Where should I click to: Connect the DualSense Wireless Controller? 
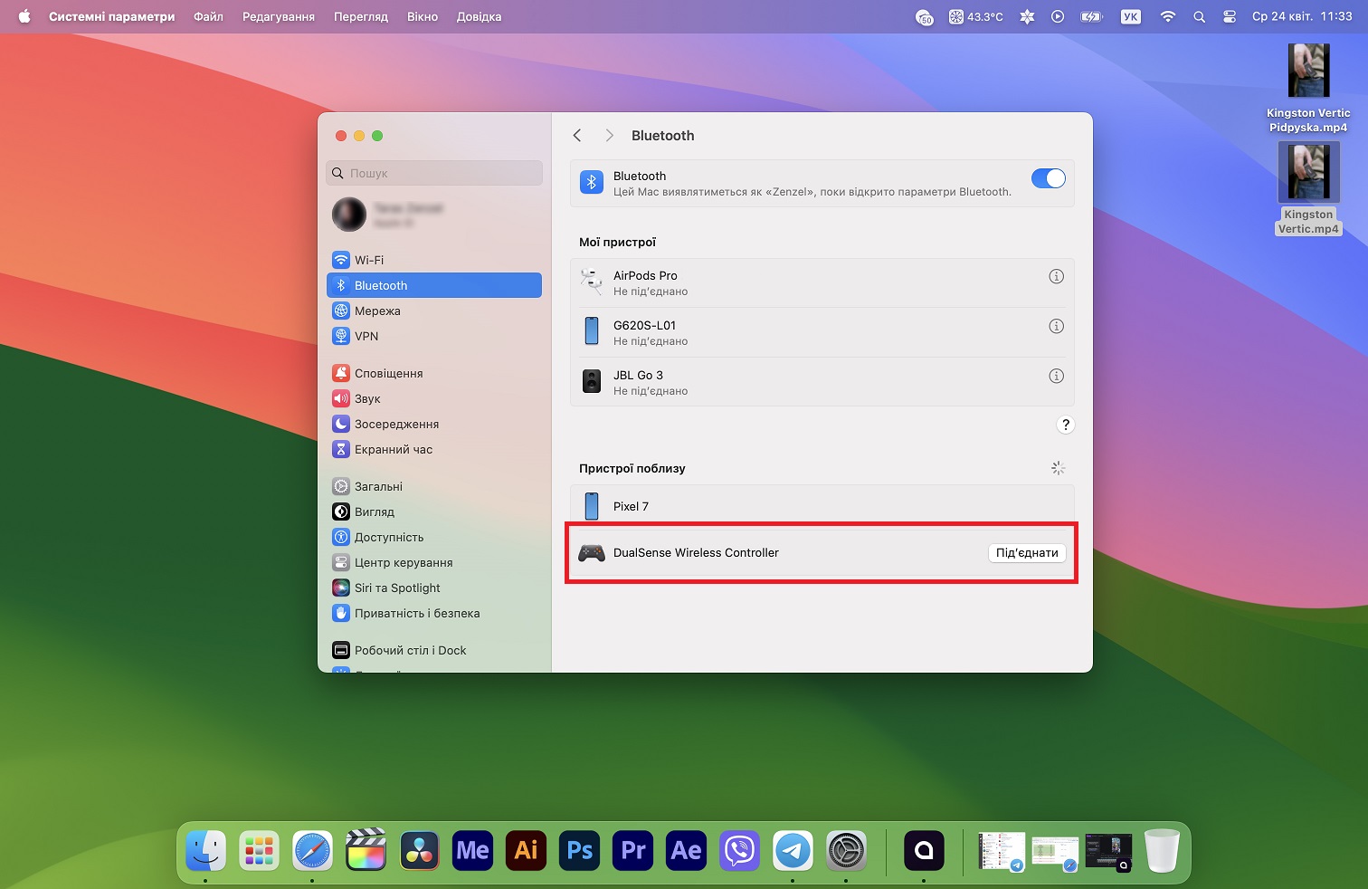(1027, 553)
